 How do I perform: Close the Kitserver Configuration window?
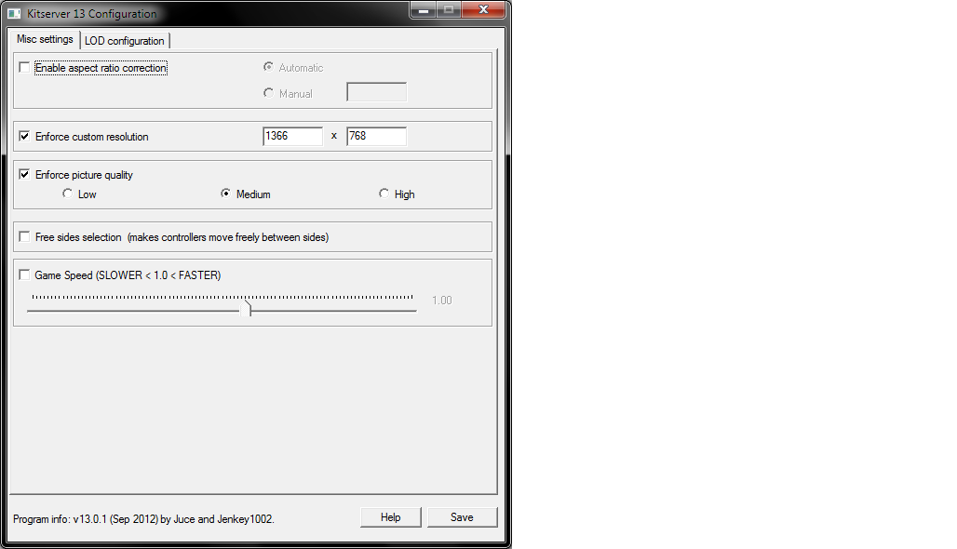coord(483,9)
